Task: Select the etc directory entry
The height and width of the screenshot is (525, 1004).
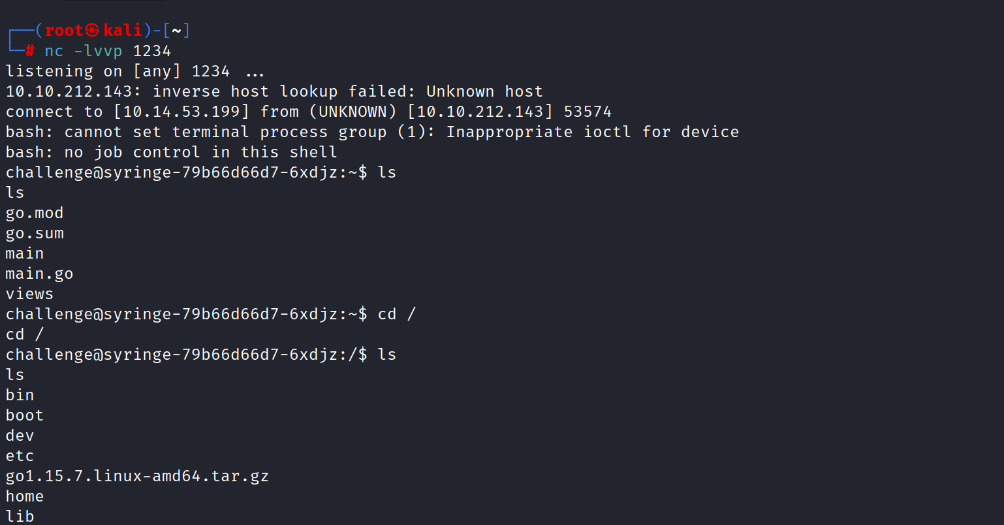Action: click(x=20, y=456)
